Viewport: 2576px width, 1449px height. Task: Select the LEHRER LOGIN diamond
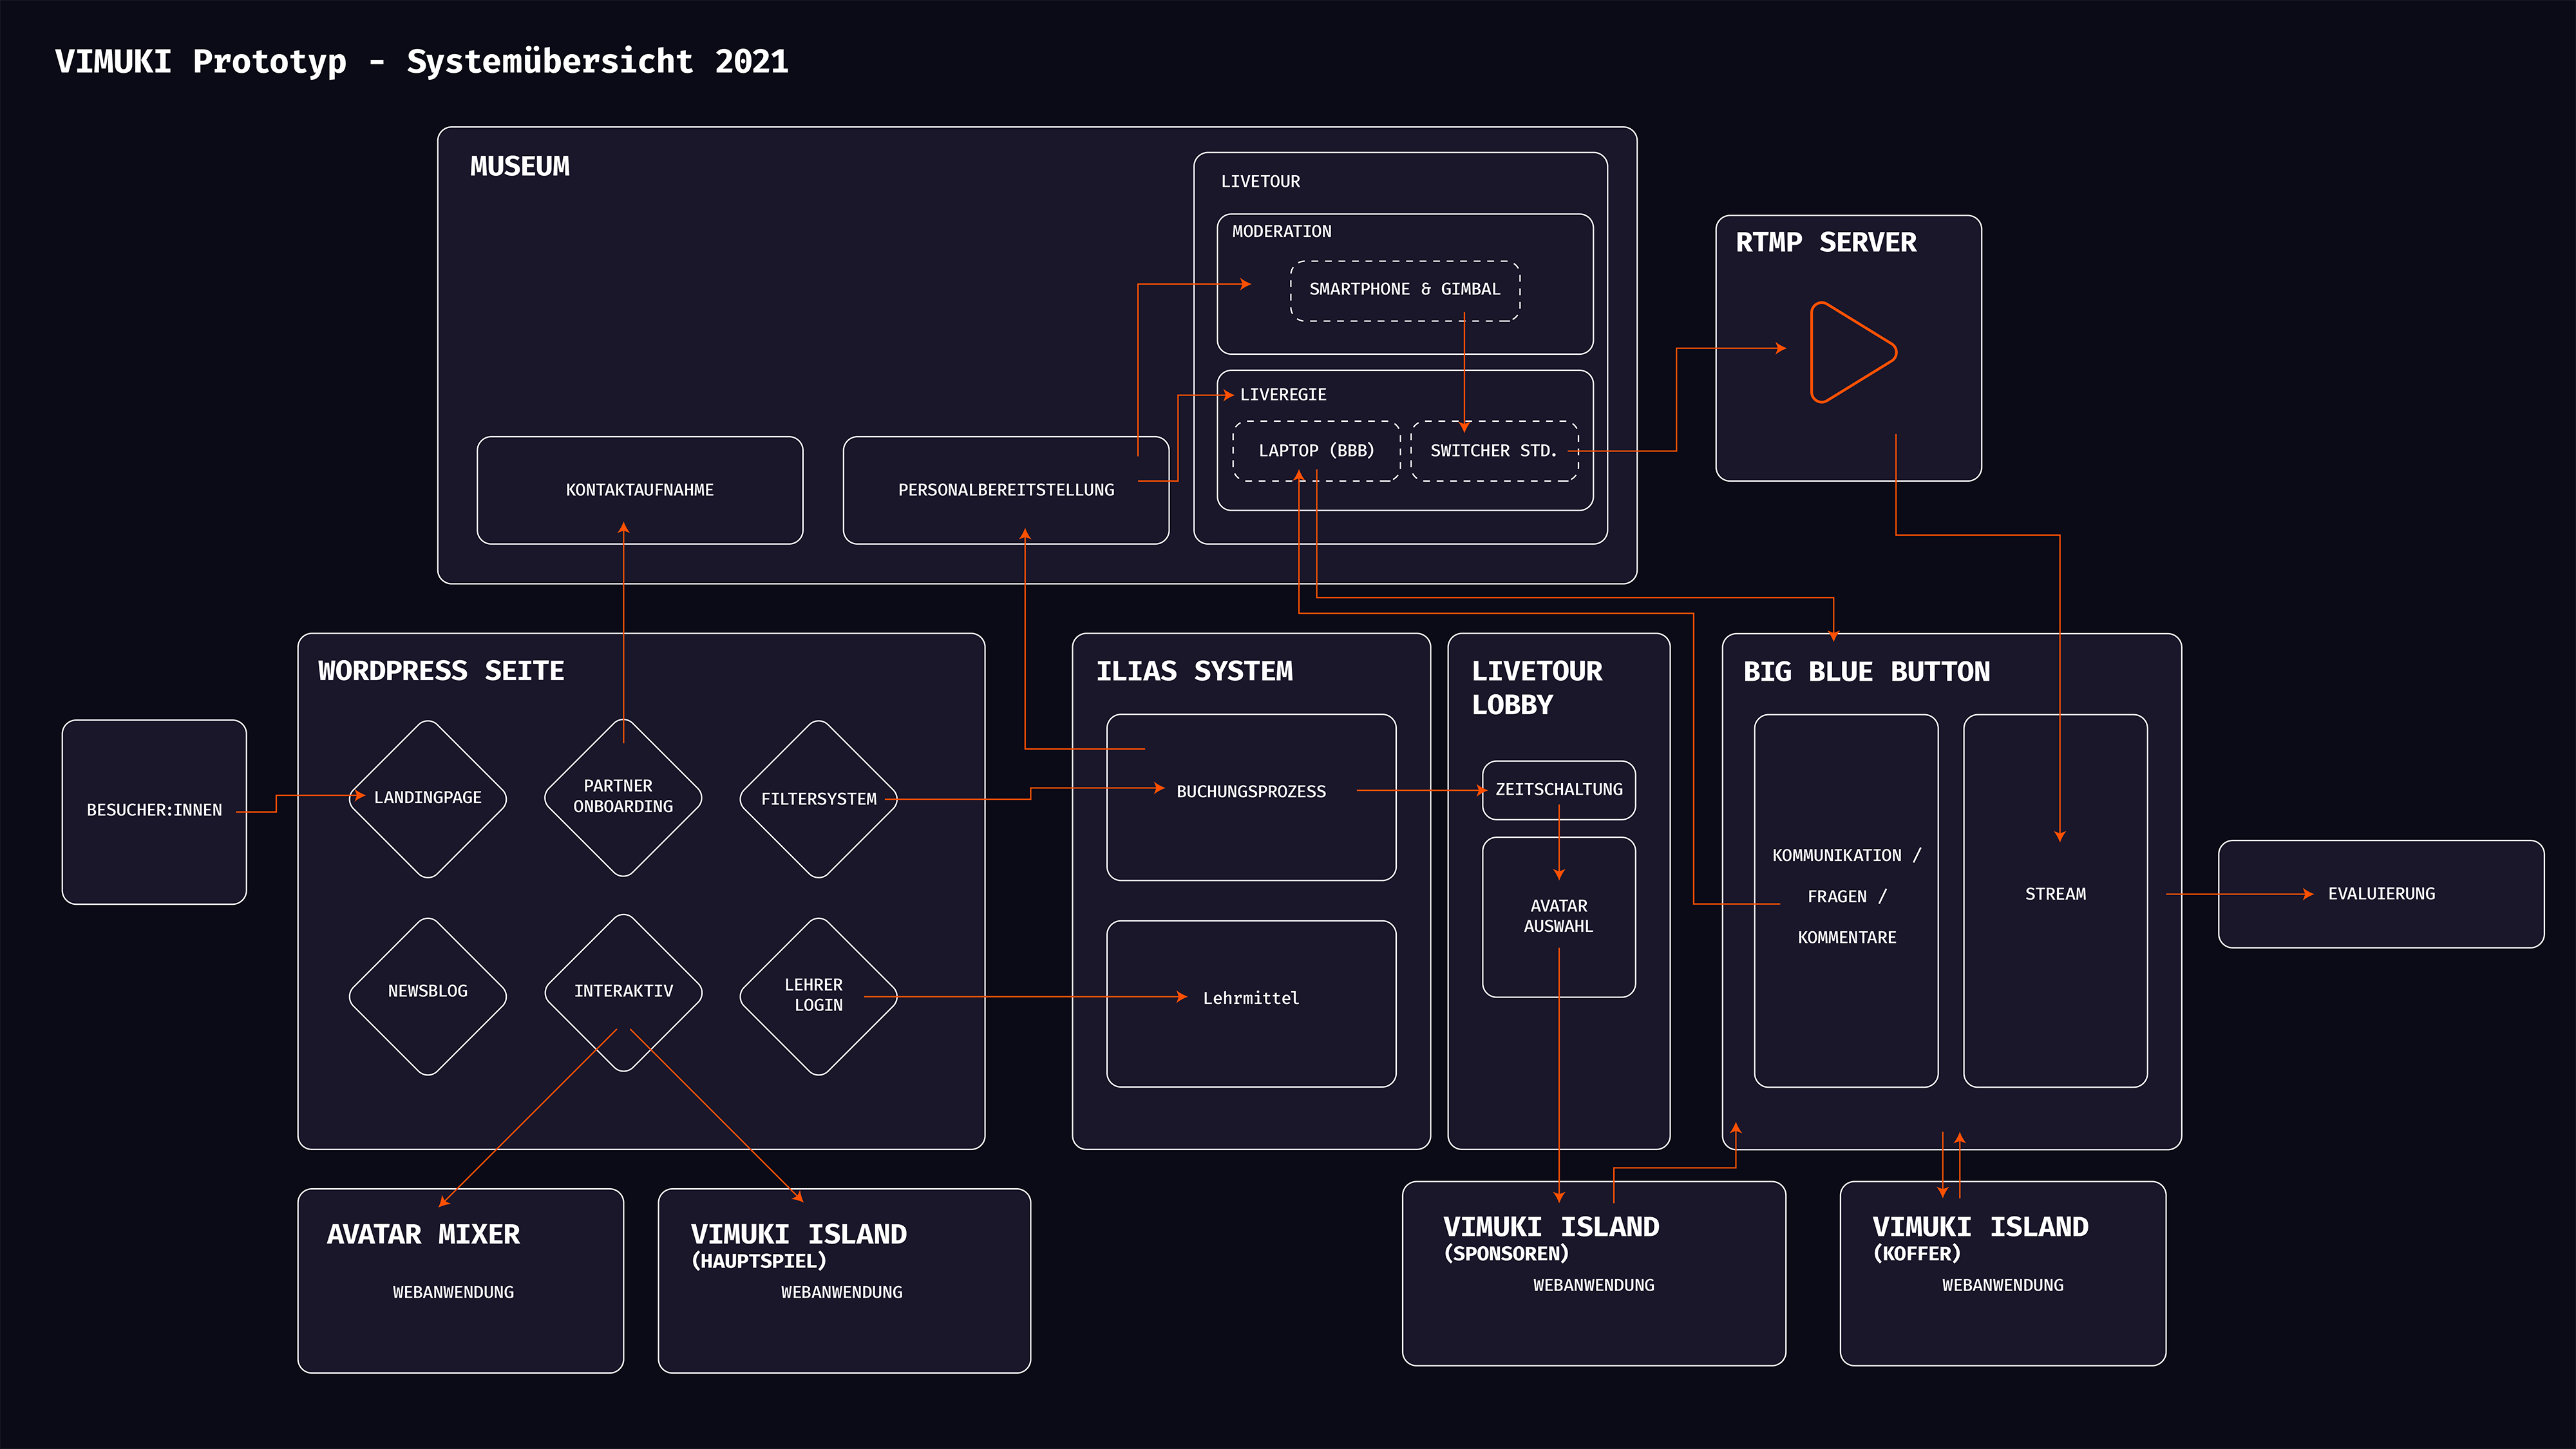tap(819, 996)
